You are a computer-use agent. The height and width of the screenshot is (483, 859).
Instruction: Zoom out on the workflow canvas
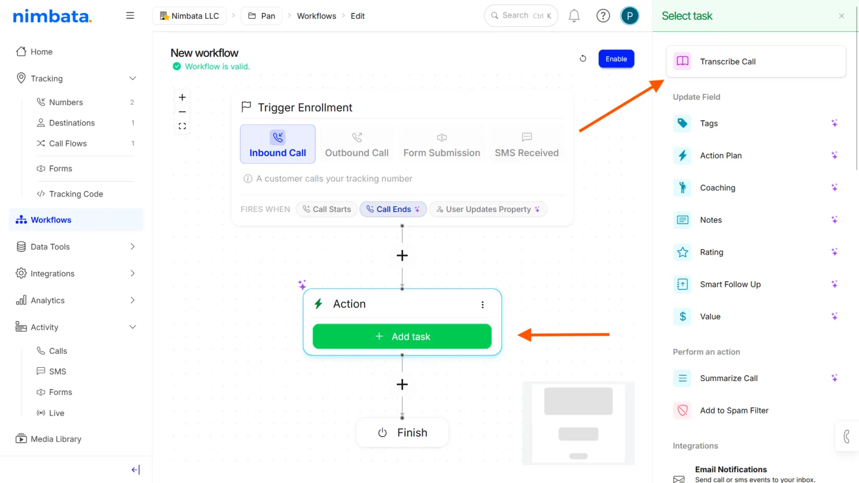tap(182, 112)
